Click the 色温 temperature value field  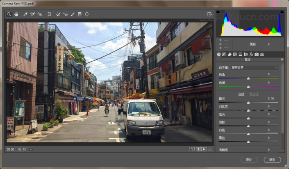(x=269, y=74)
